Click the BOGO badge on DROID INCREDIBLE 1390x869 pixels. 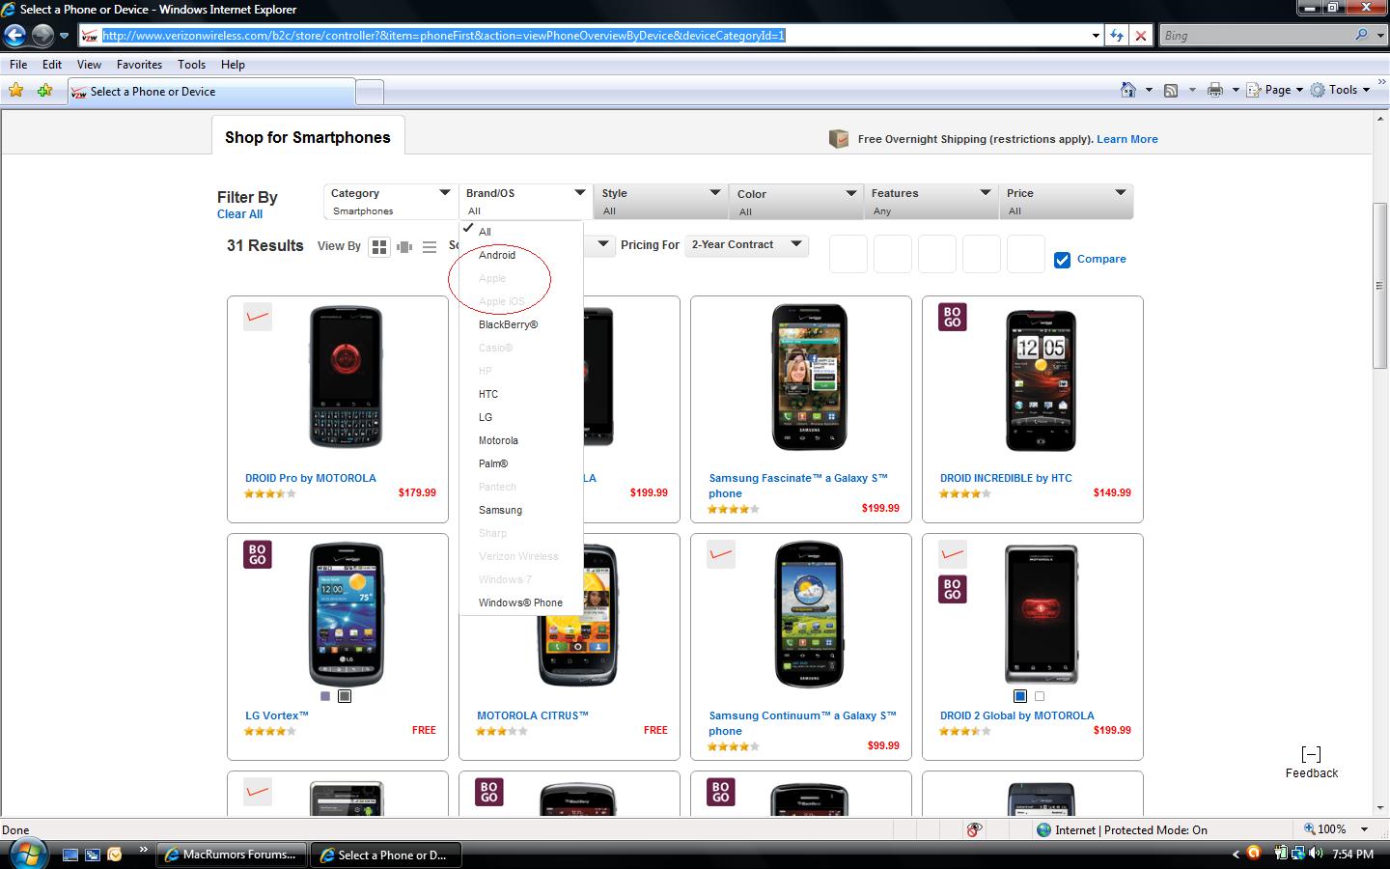click(x=953, y=317)
